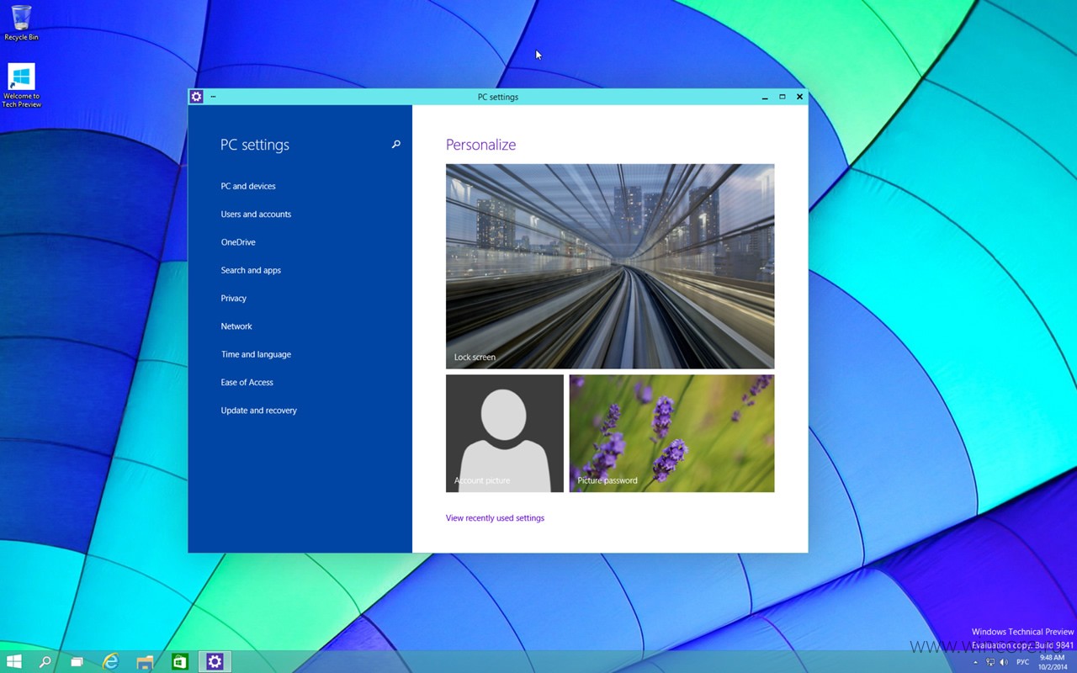Open Users and accounts settings
This screenshot has width=1077, height=673.
click(256, 215)
